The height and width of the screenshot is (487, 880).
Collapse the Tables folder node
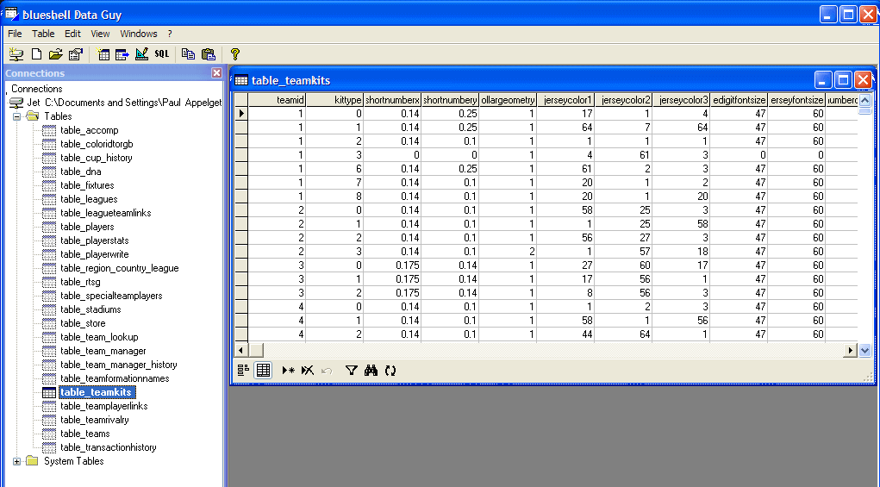coord(17,116)
